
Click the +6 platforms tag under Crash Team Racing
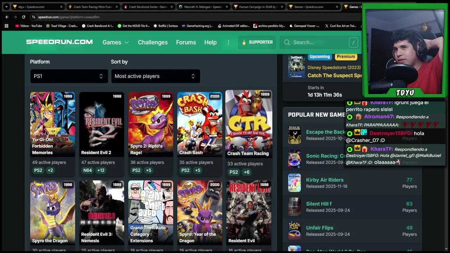[246, 172]
